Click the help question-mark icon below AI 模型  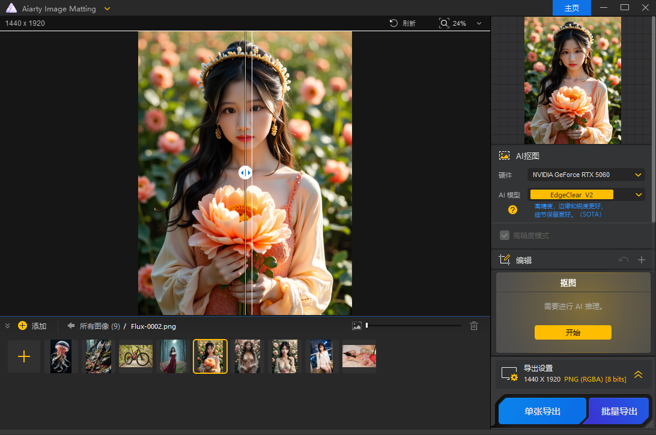(x=512, y=210)
